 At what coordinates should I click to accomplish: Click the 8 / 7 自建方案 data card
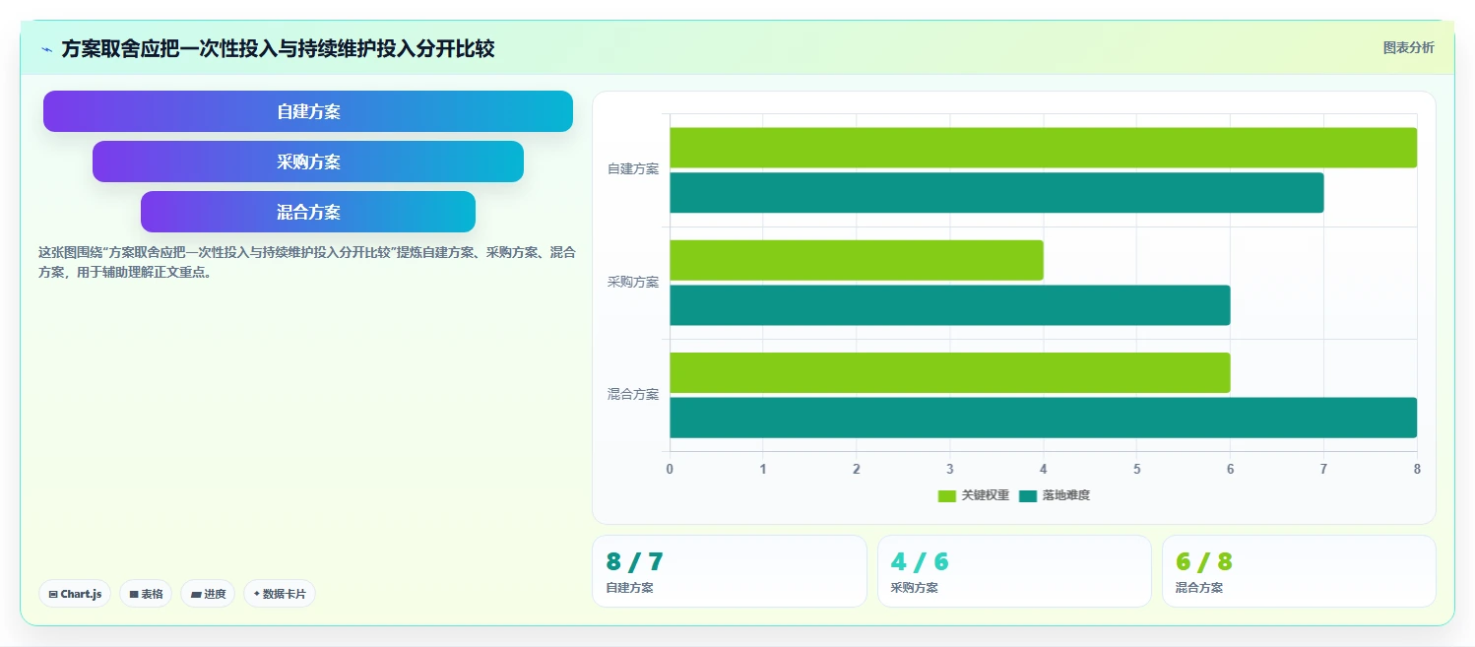click(x=729, y=571)
